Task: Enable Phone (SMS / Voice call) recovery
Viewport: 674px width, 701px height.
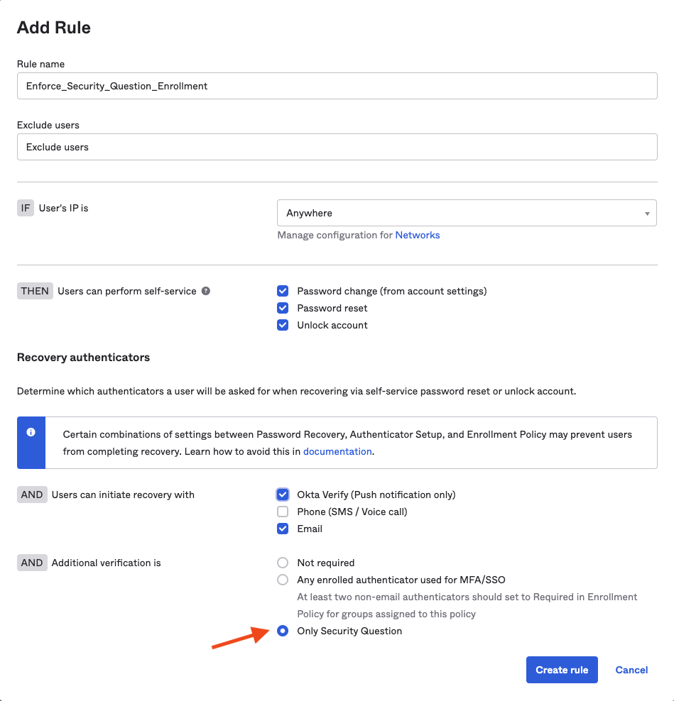Action: [283, 512]
